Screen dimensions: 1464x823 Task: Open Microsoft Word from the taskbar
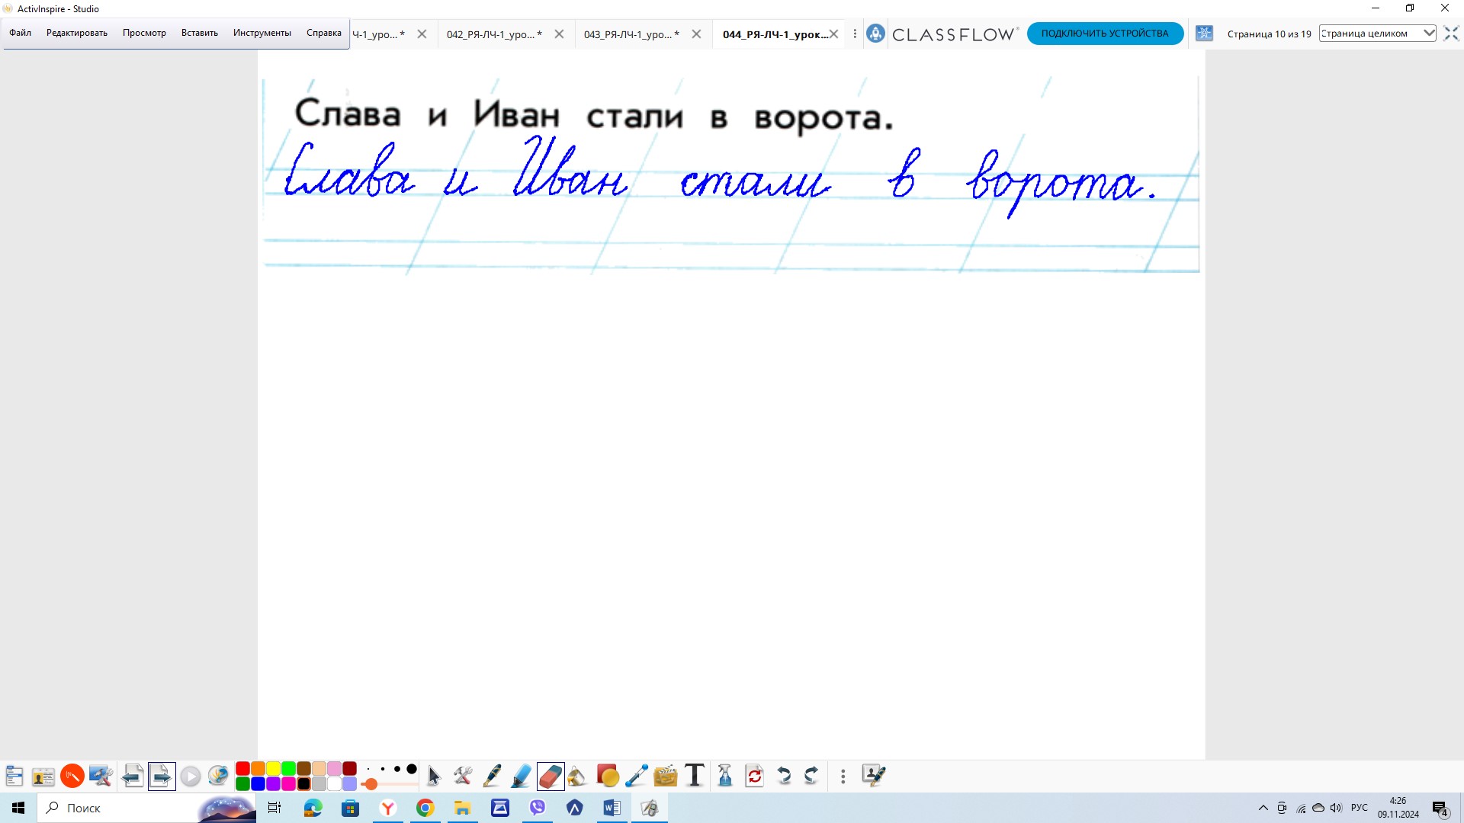click(x=612, y=808)
